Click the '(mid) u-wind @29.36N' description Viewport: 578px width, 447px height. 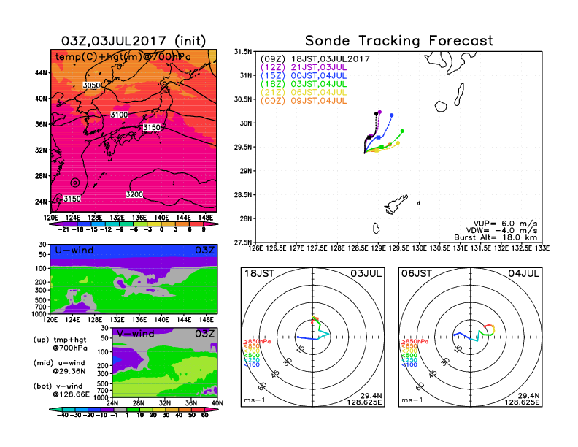[60, 367]
